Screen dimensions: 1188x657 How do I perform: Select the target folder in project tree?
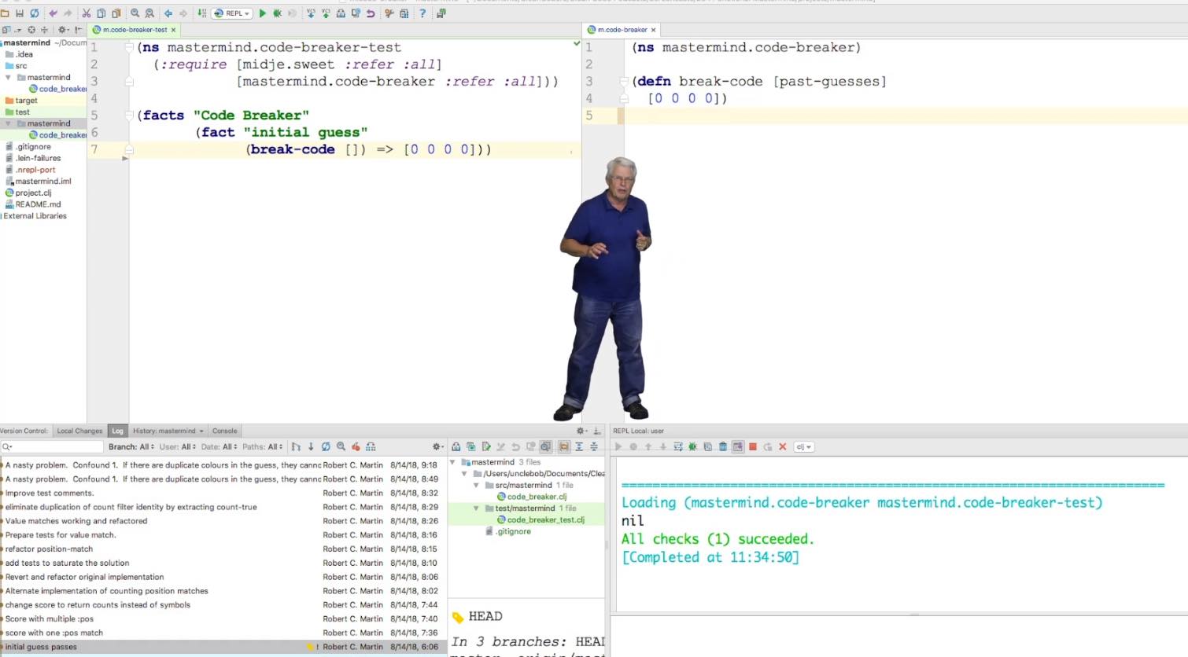(x=26, y=101)
